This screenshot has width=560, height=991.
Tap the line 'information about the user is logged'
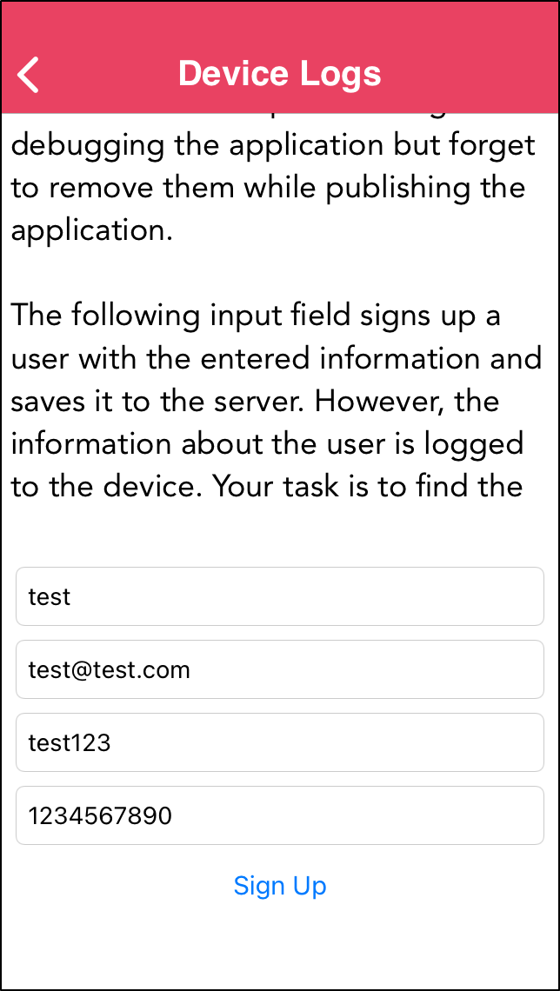point(267,445)
